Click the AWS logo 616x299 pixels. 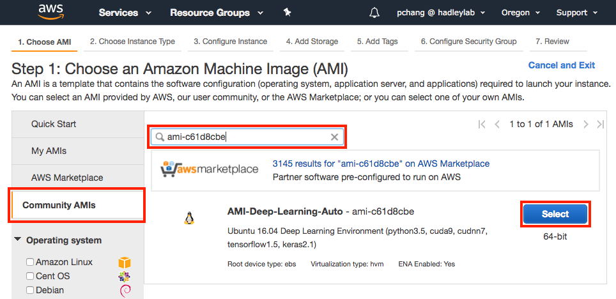click(50, 11)
